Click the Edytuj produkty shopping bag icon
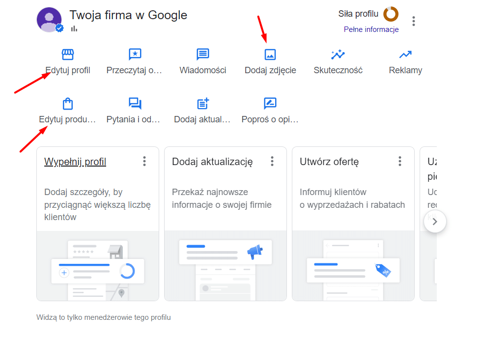The image size is (482, 339). [x=68, y=104]
